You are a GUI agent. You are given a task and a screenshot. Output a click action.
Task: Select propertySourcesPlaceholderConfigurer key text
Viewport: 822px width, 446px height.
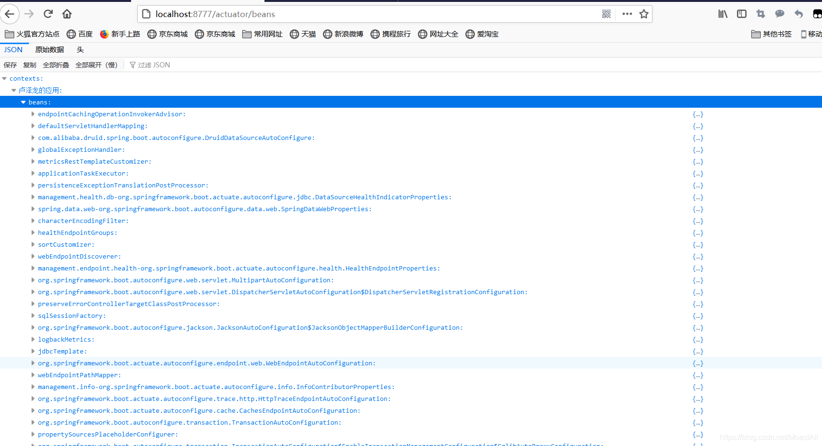click(x=108, y=434)
